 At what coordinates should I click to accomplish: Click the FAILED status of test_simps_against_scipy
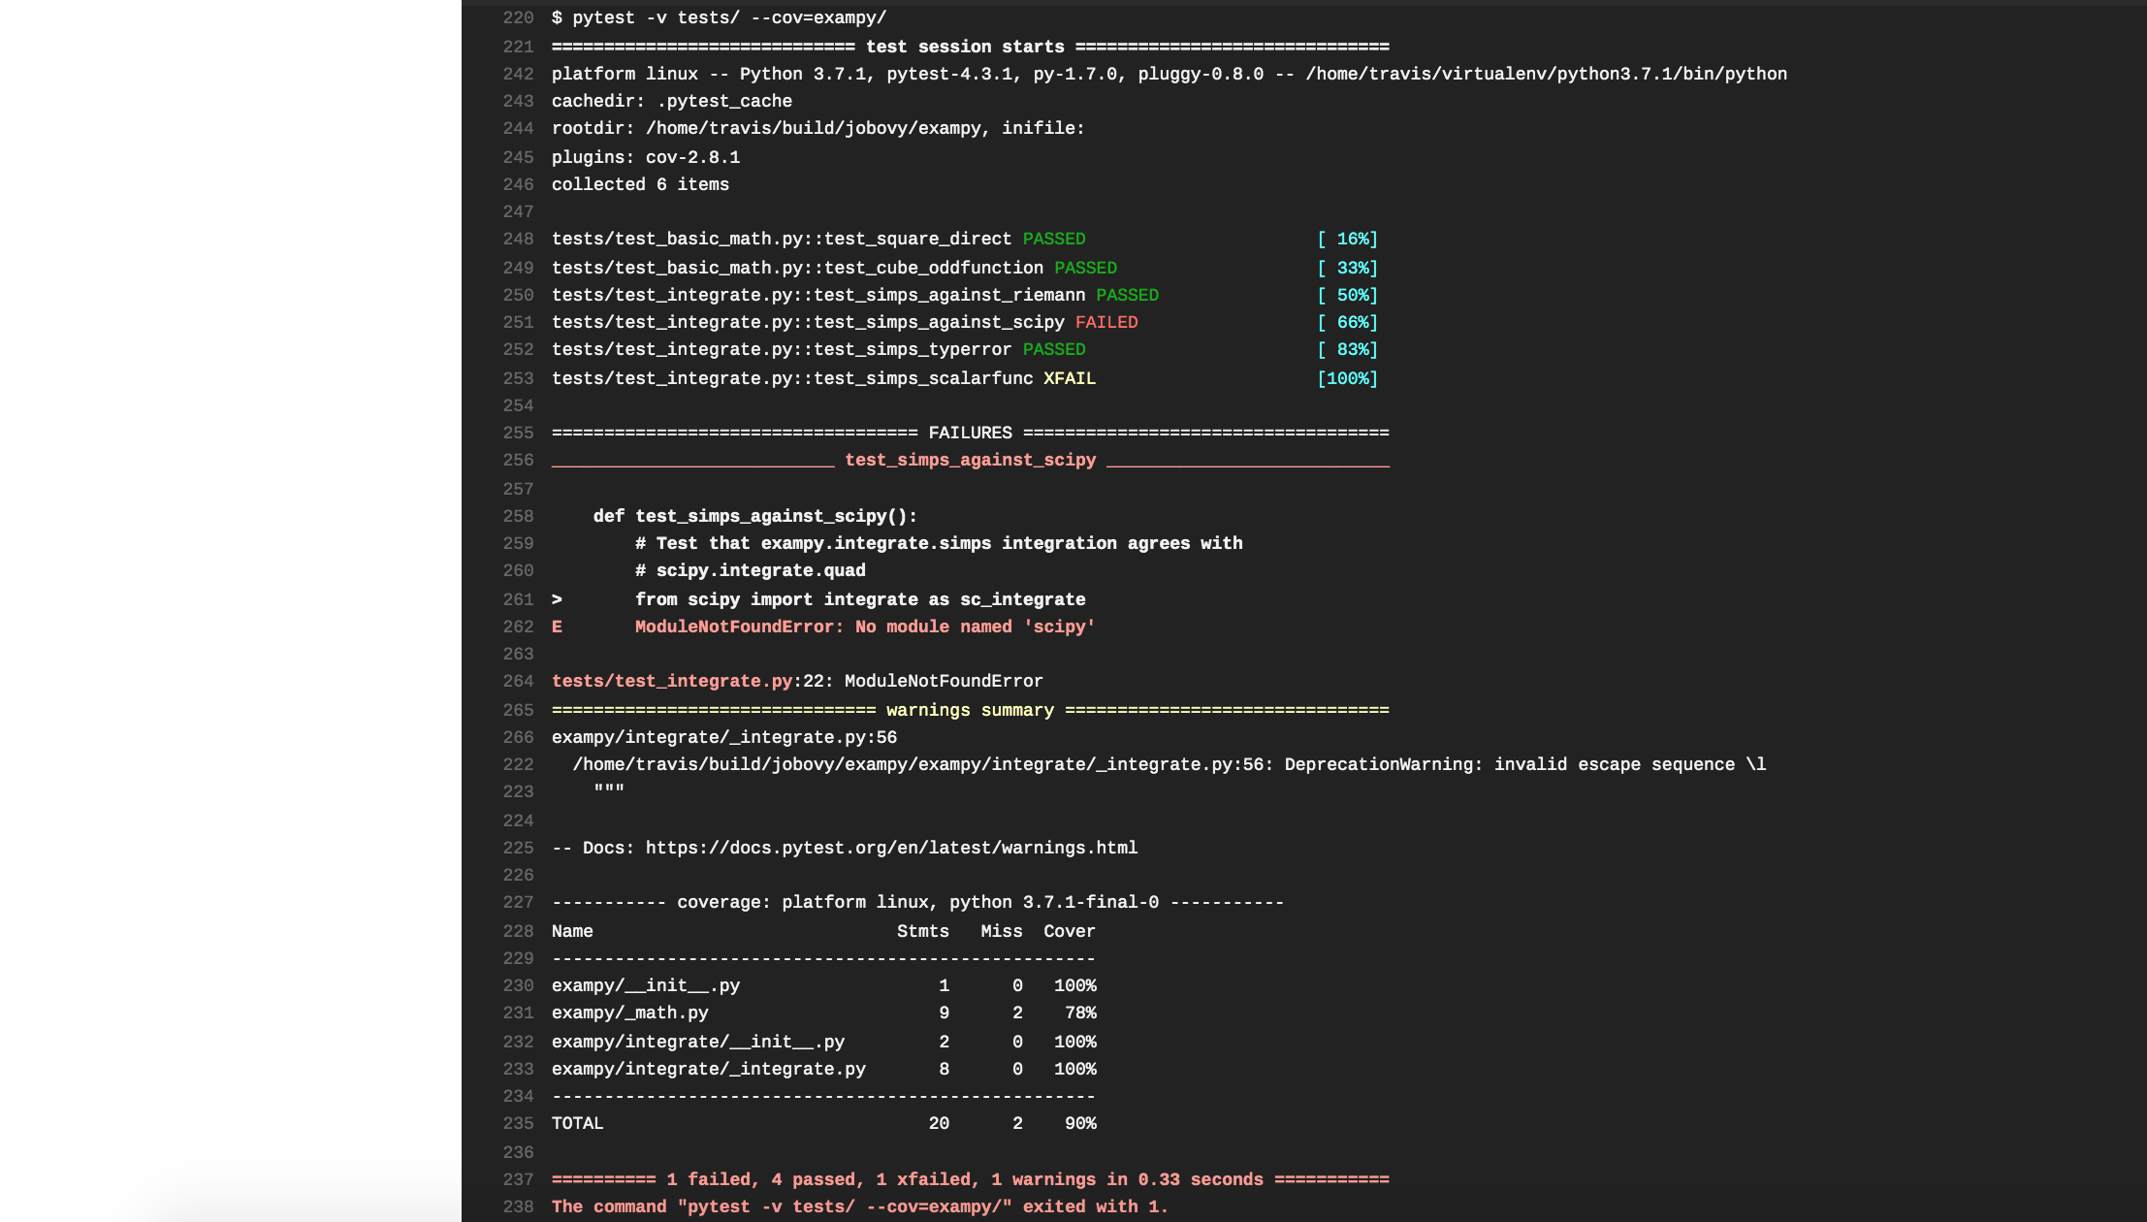coord(1106,322)
